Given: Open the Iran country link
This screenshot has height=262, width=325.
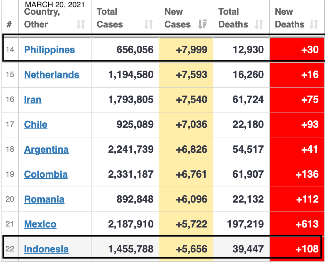Looking at the screenshot, I should 33,100.
